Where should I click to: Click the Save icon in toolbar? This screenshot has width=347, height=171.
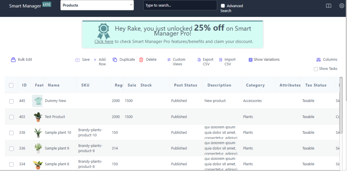point(77,60)
